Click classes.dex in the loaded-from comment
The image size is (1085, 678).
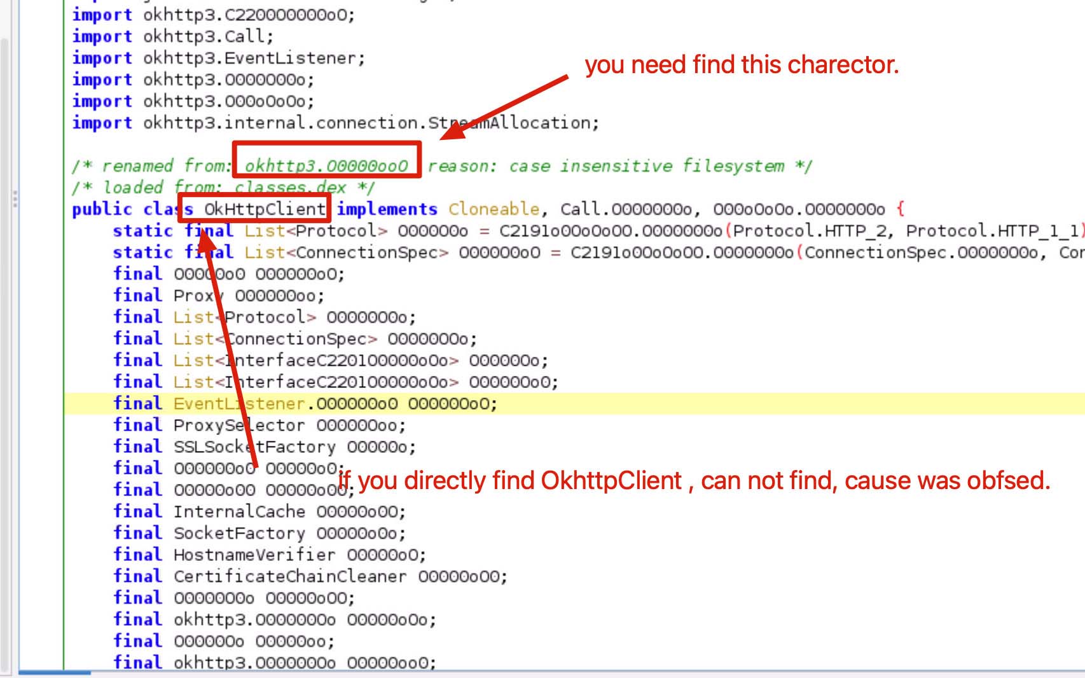tap(291, 188)
